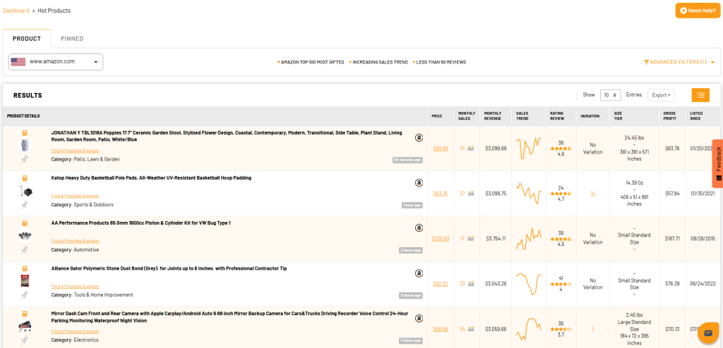Sort by the Monthly Revenue column header
The image size is (723, 348).
pos(492,116)
